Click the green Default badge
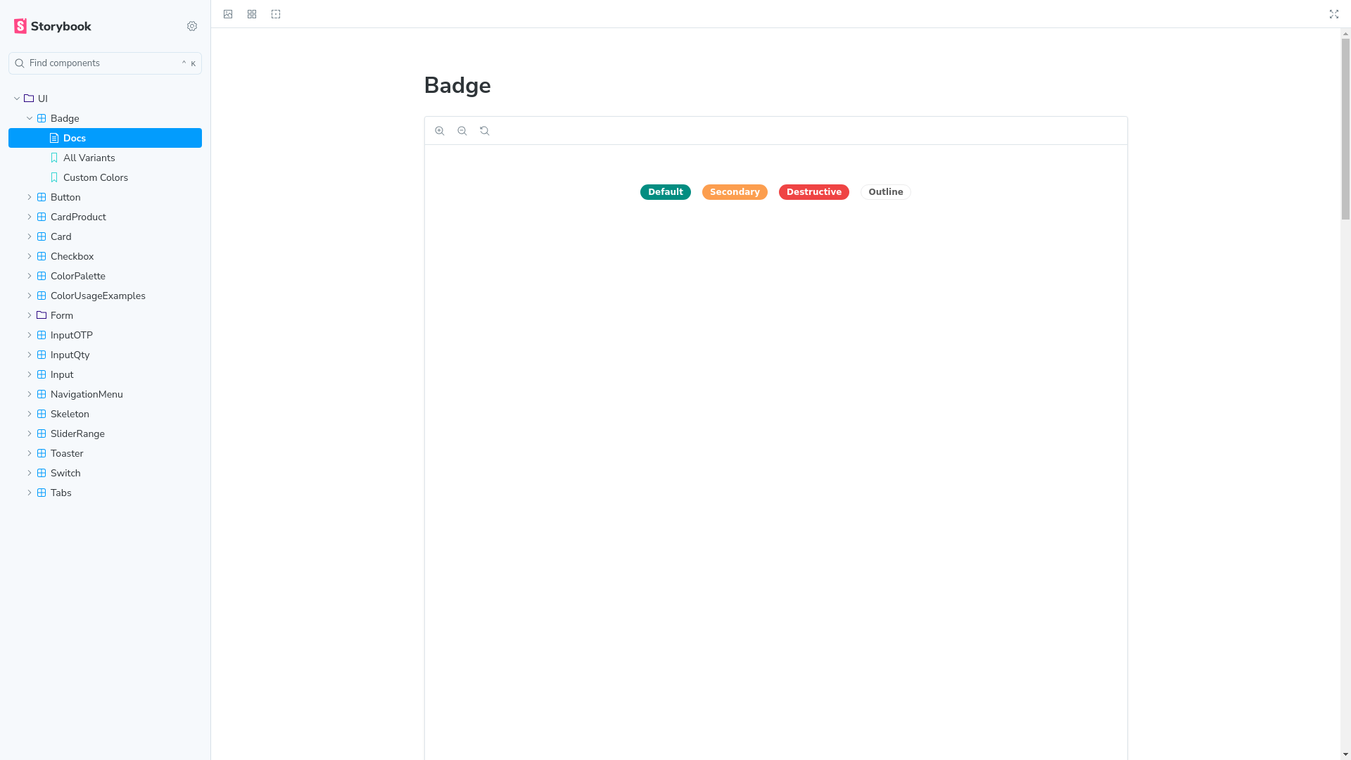 point(666,192)
